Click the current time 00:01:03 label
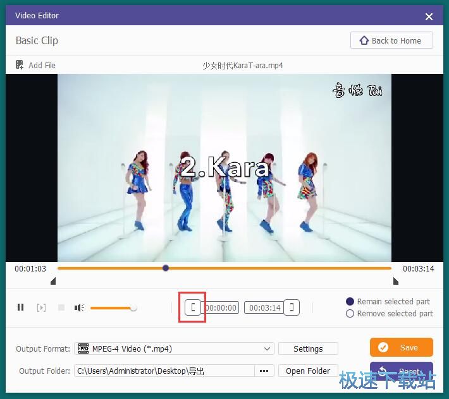The height and width of the screenshot is (399, 449). point(30,269)
